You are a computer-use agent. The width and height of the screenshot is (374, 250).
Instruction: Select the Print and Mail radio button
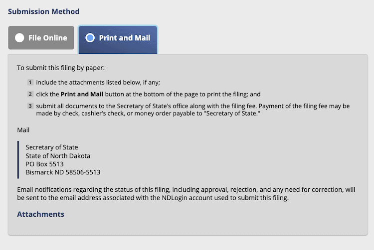(x=90, y=38)
